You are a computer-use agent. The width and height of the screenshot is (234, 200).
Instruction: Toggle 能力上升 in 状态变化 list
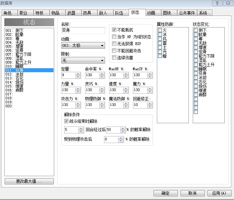tap(196, 64)
